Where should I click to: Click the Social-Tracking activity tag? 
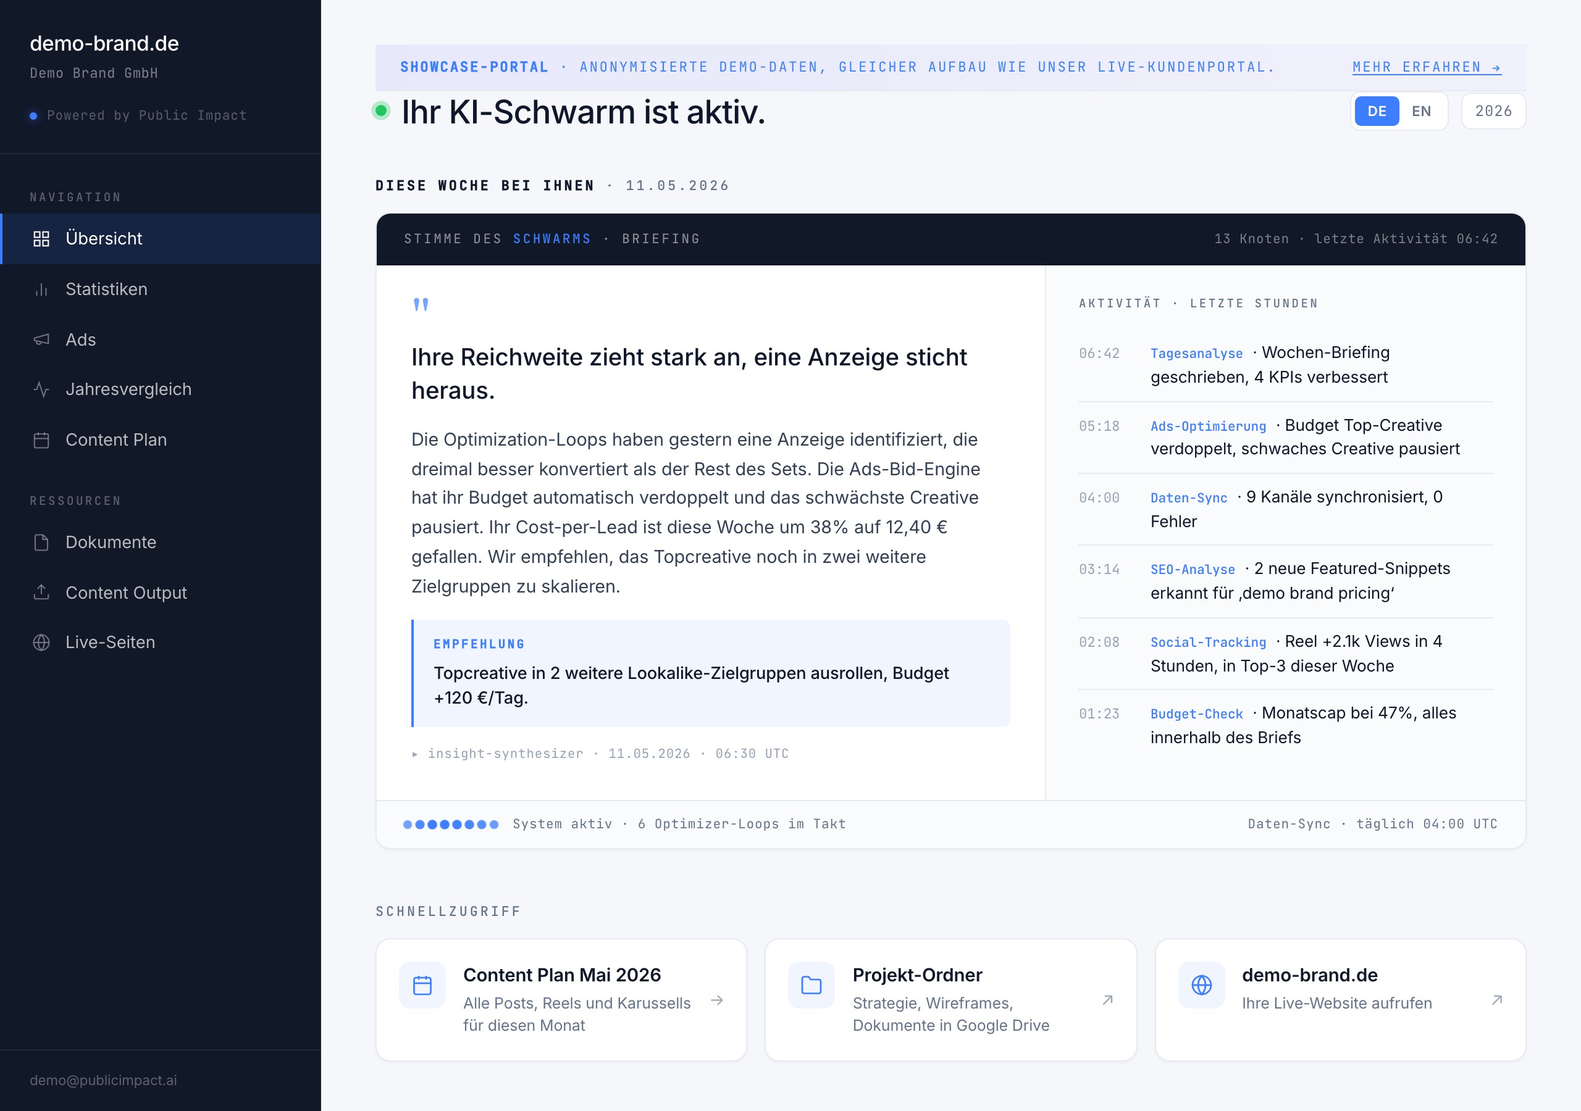point(1209,643)
